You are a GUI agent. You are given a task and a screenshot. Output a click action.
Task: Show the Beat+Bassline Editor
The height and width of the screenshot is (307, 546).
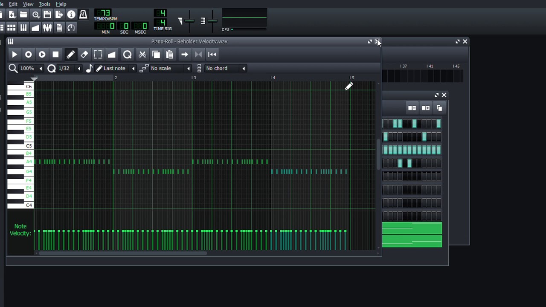click(x=12, y=28)
